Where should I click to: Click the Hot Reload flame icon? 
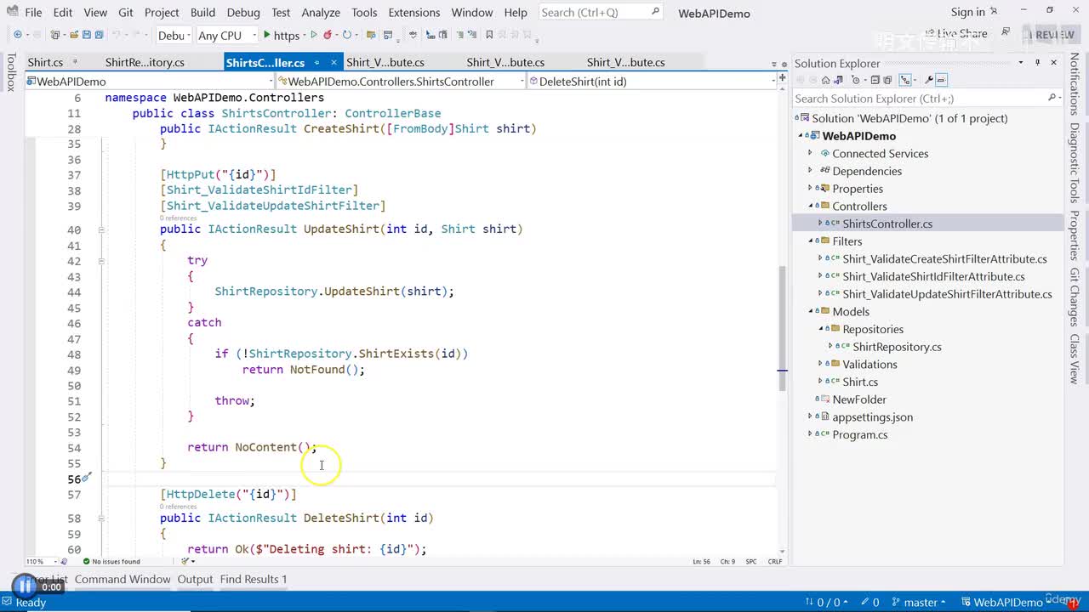[329, 35]
